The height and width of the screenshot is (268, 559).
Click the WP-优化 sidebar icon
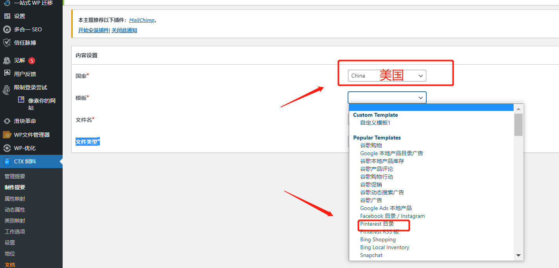[7, 148]
